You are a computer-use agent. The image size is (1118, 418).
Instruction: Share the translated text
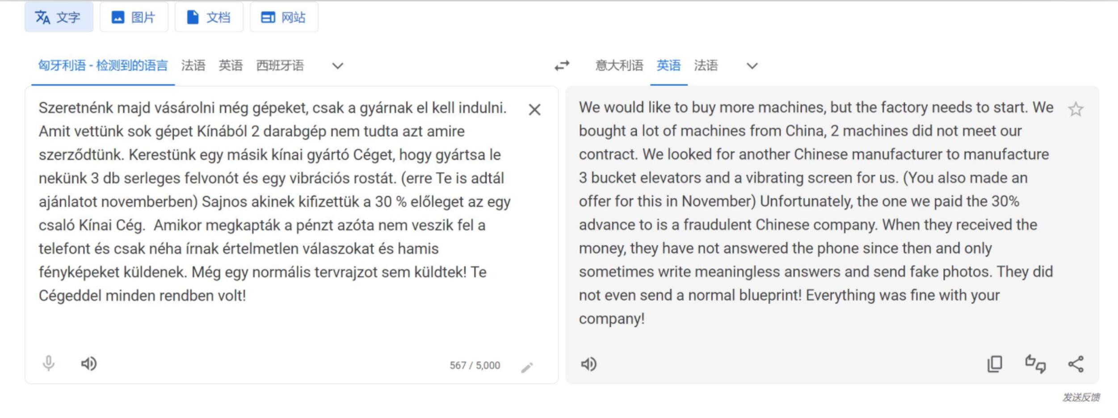pyautogui.click(x=1076, y=364)
